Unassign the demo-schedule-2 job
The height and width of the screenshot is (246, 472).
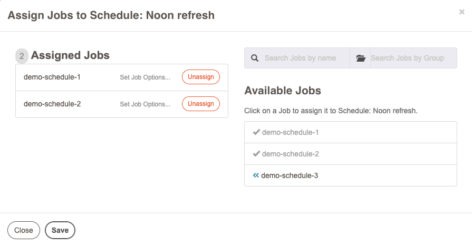click(x=201, y=104)
